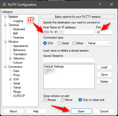Click the Open button to connect
Image resolution: width=118 pixels, height=116 pixels.
click(x=81, y=111)
